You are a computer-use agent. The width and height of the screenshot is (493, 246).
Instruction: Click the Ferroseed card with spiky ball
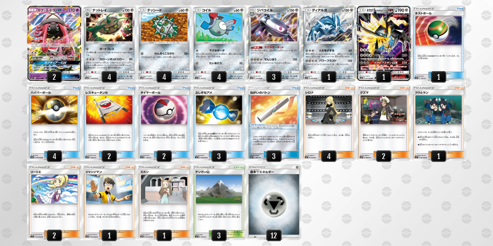coord(164,43)
